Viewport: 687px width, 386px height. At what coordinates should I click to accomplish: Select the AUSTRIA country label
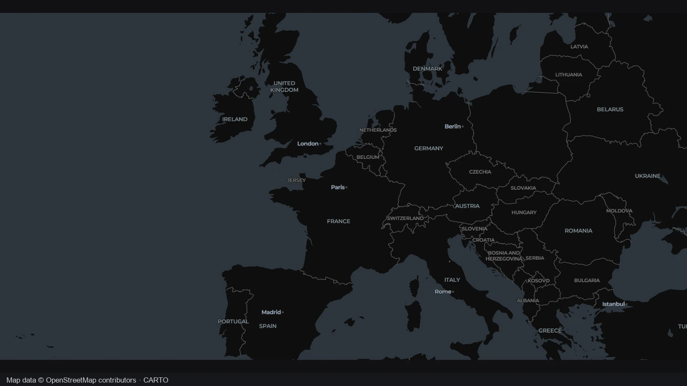point(468,206)
